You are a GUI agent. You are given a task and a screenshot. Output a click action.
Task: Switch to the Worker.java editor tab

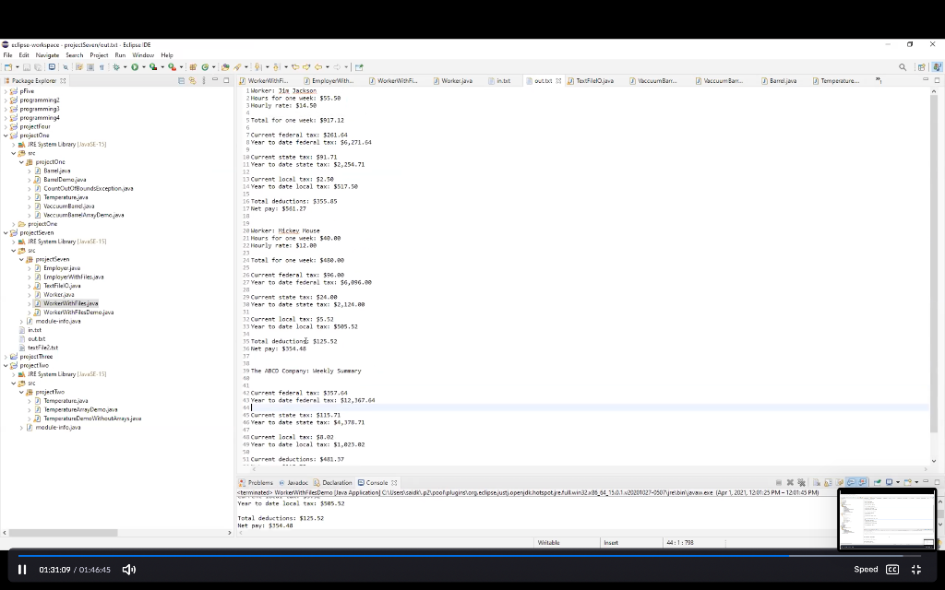coord(456,81)
